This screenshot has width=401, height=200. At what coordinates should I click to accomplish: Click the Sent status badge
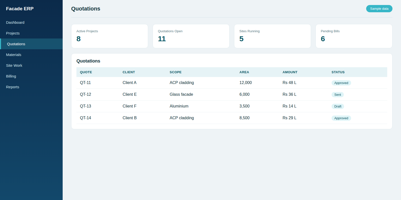pos(338,95)
